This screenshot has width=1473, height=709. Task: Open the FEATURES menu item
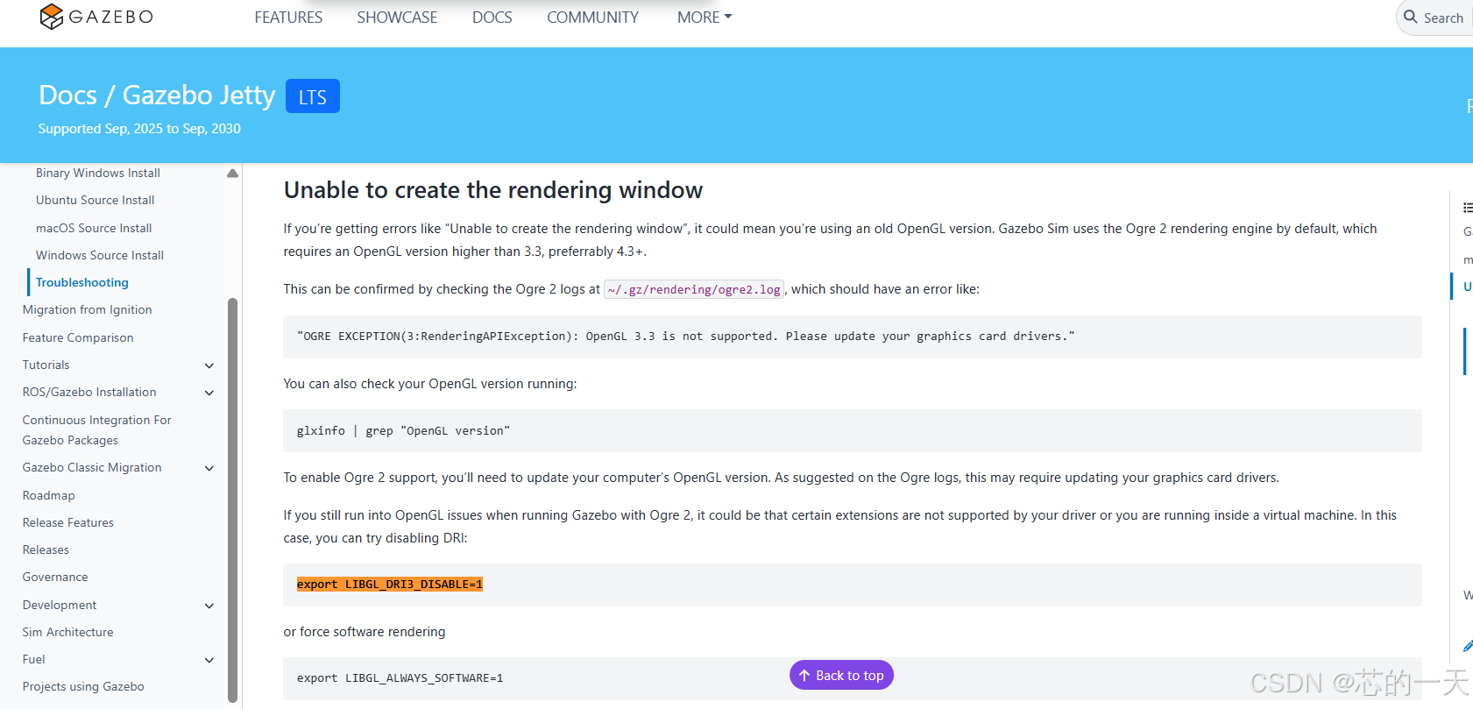(288, 18)
